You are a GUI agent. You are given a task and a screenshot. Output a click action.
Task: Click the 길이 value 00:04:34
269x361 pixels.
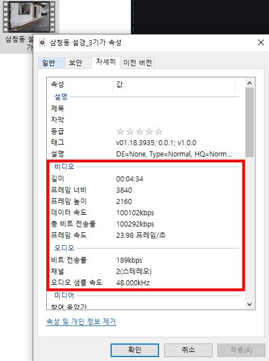click(130, 179)
